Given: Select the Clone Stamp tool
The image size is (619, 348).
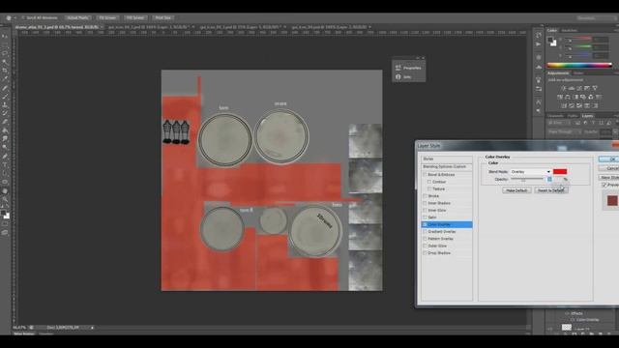Looking at the screenshot, I should click(5, 105).
